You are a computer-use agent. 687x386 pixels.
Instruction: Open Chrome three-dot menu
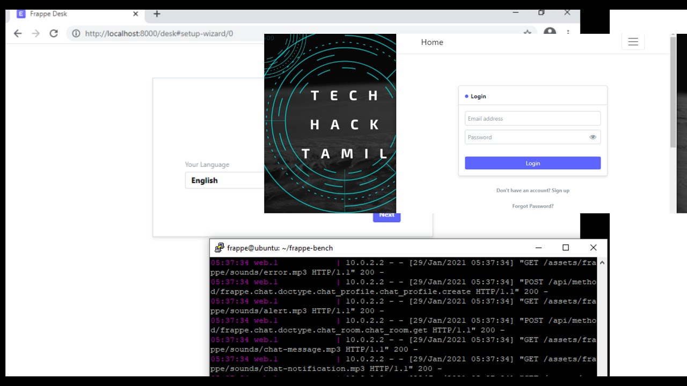(x=568, y=33)
